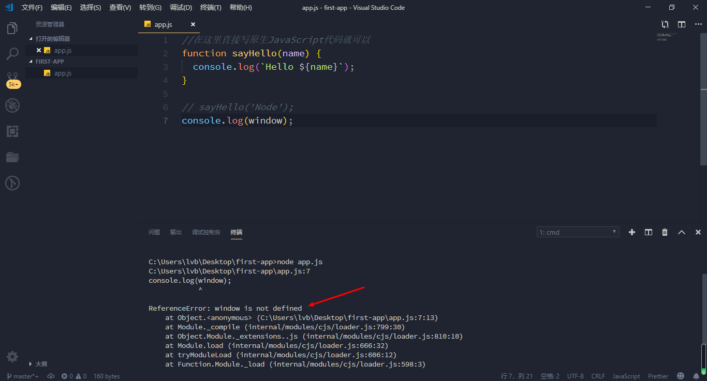Viewport: 707px width, 381px height.
Task: Click the sync changes cloud icon in status bar
Action: click(x=51, y=376)
